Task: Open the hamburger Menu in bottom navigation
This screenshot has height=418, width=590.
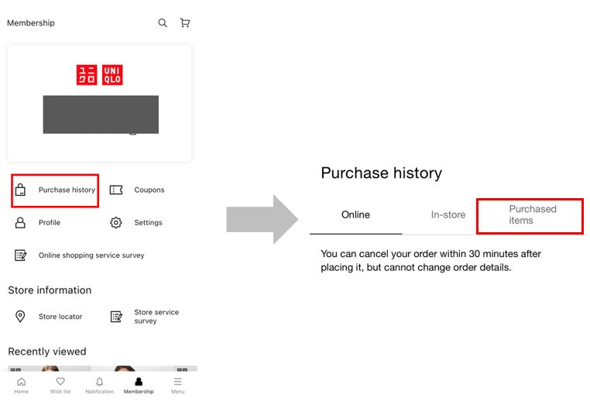Action: tap(177, 385)
